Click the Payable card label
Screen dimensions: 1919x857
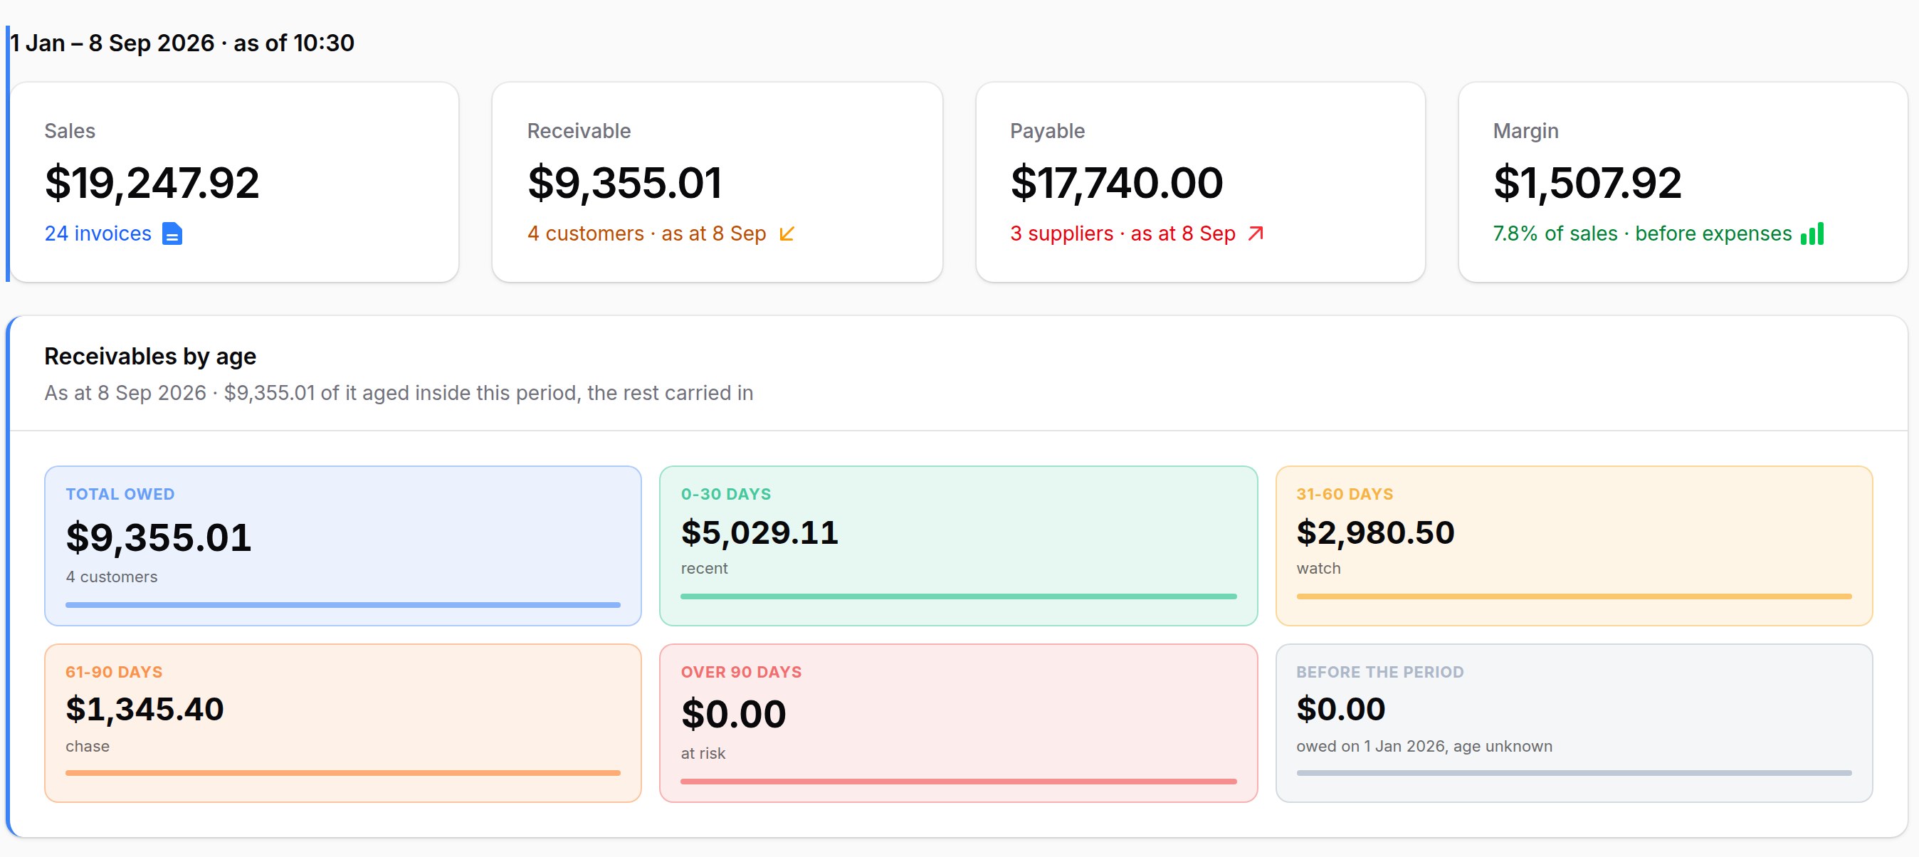pos(1046,131)
